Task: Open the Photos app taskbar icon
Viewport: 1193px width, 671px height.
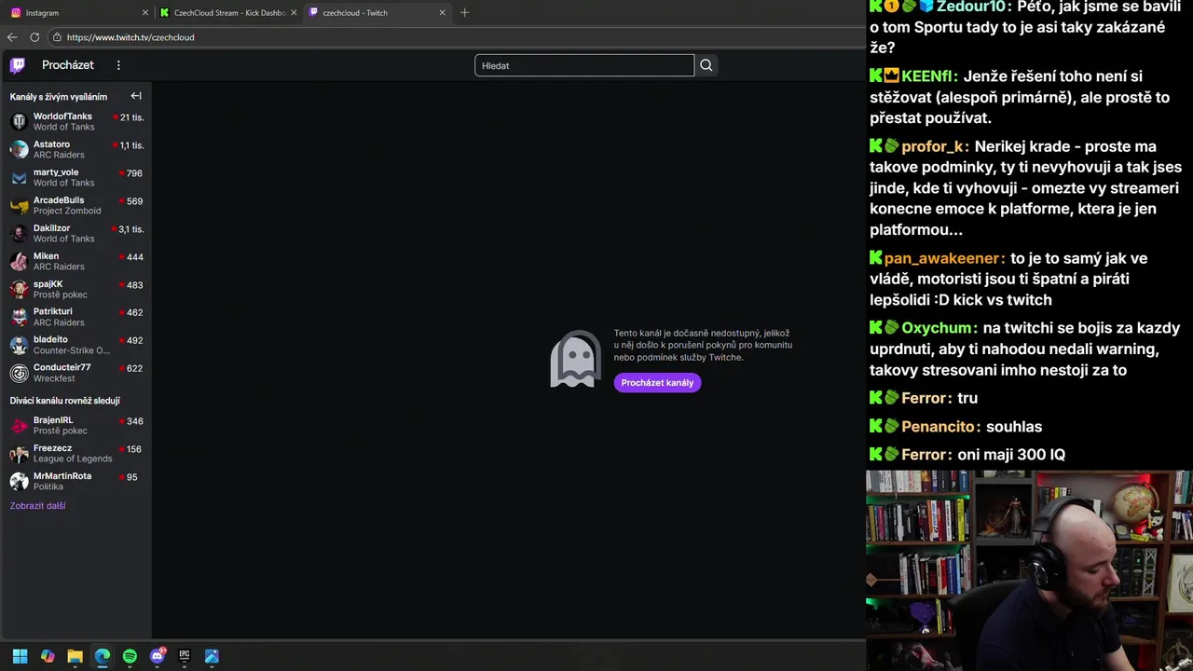Action: pos(212,656)
